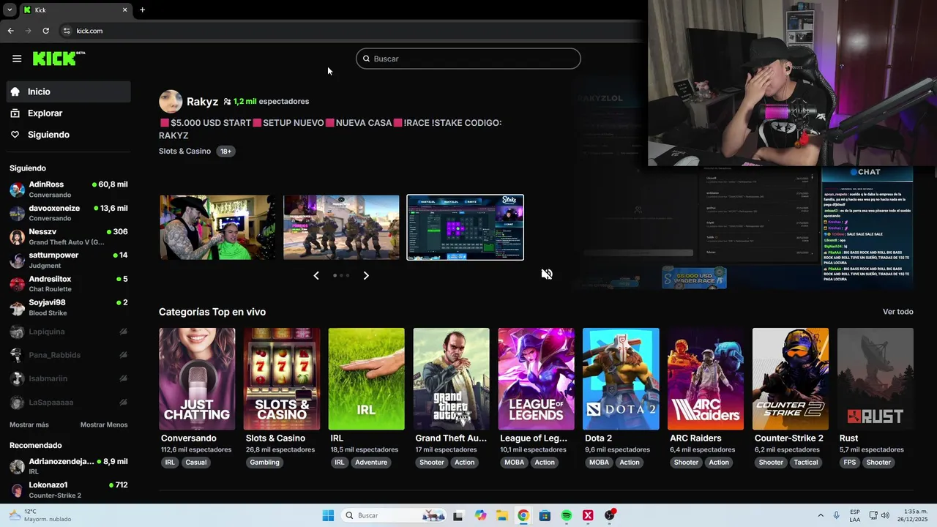The image size is (937, 527).
Task: Click Adventure tag under IRL
Action: coord(371,463)
